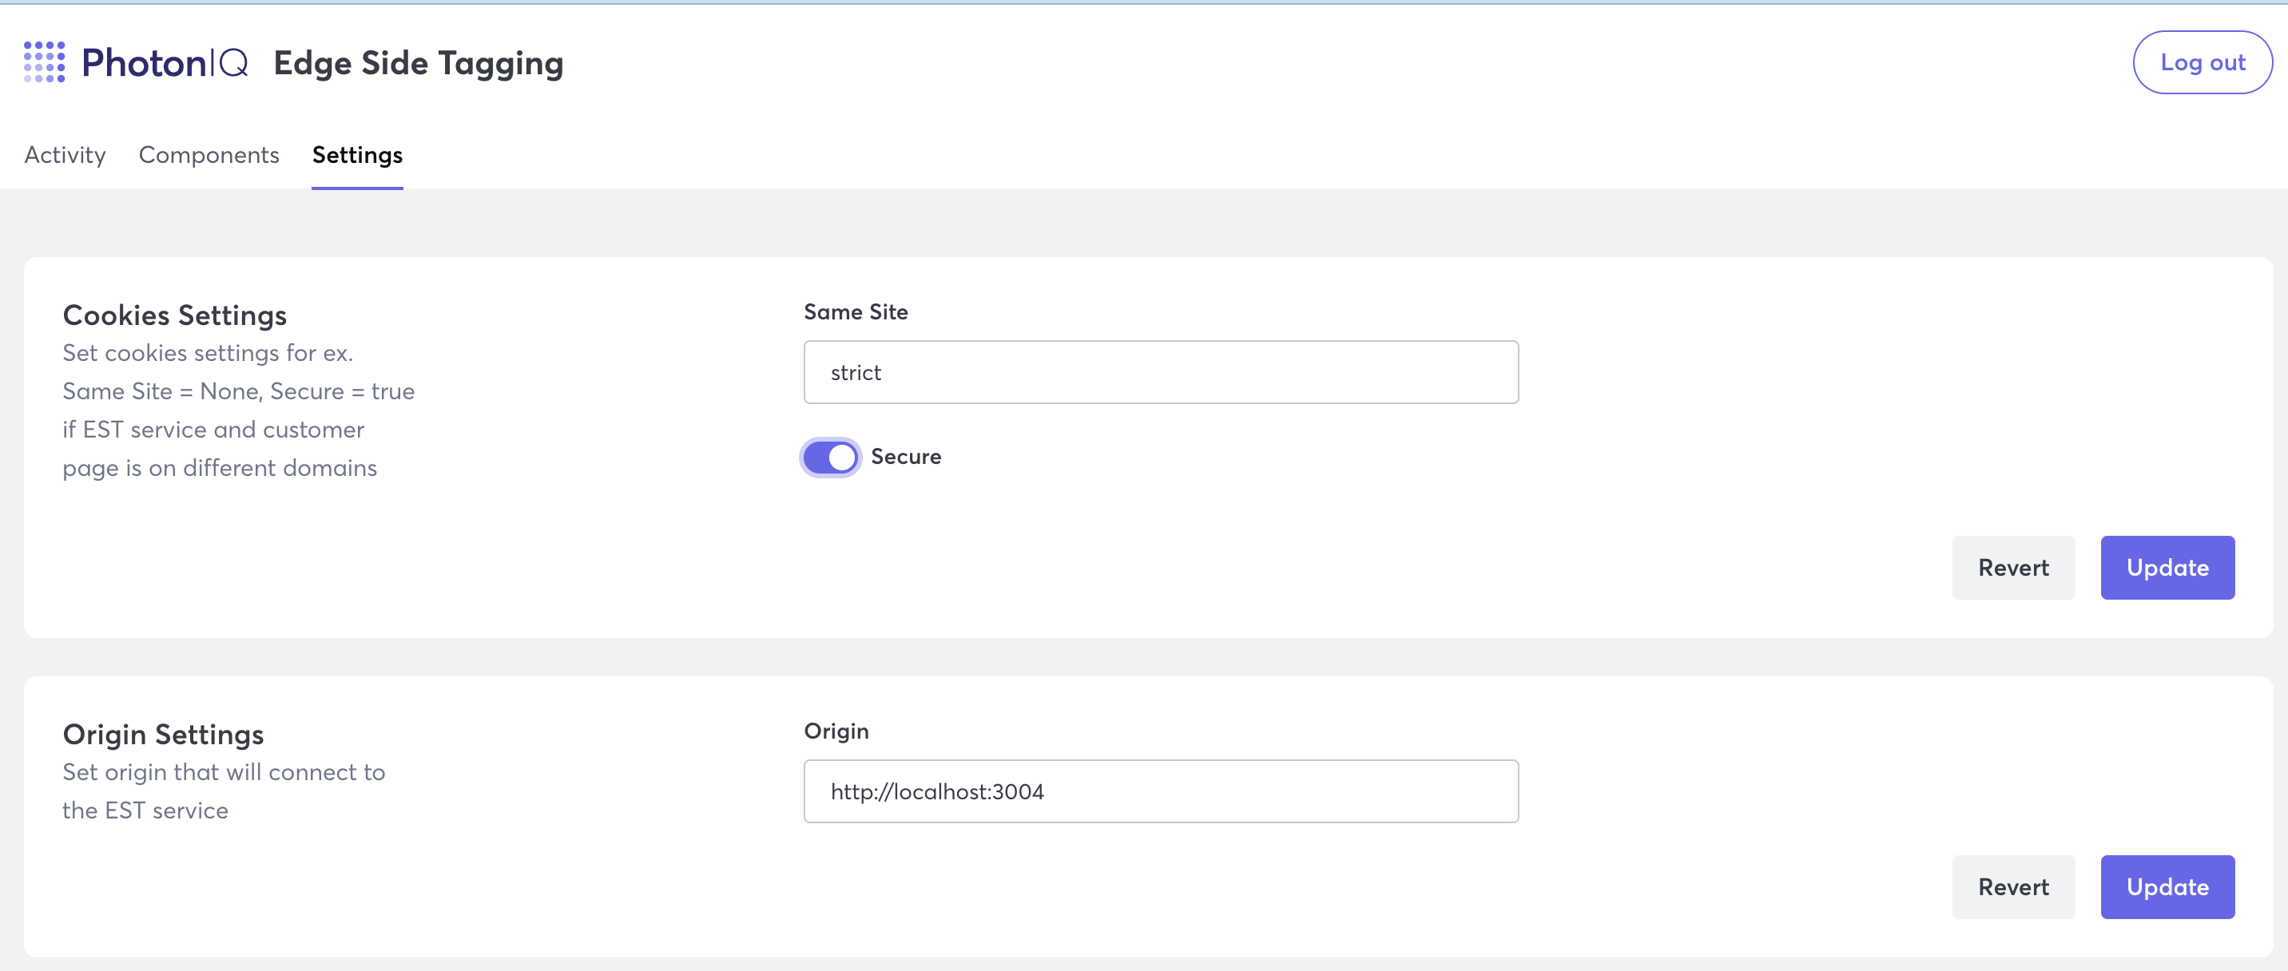Click the Origin field label
This screenshot has width=2288, height=971.
click(836, 731)
